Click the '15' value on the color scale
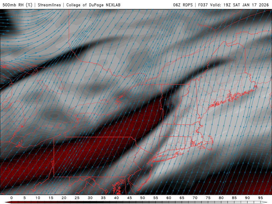The width and height of the screenshot is (272, 204). [51, 198]
